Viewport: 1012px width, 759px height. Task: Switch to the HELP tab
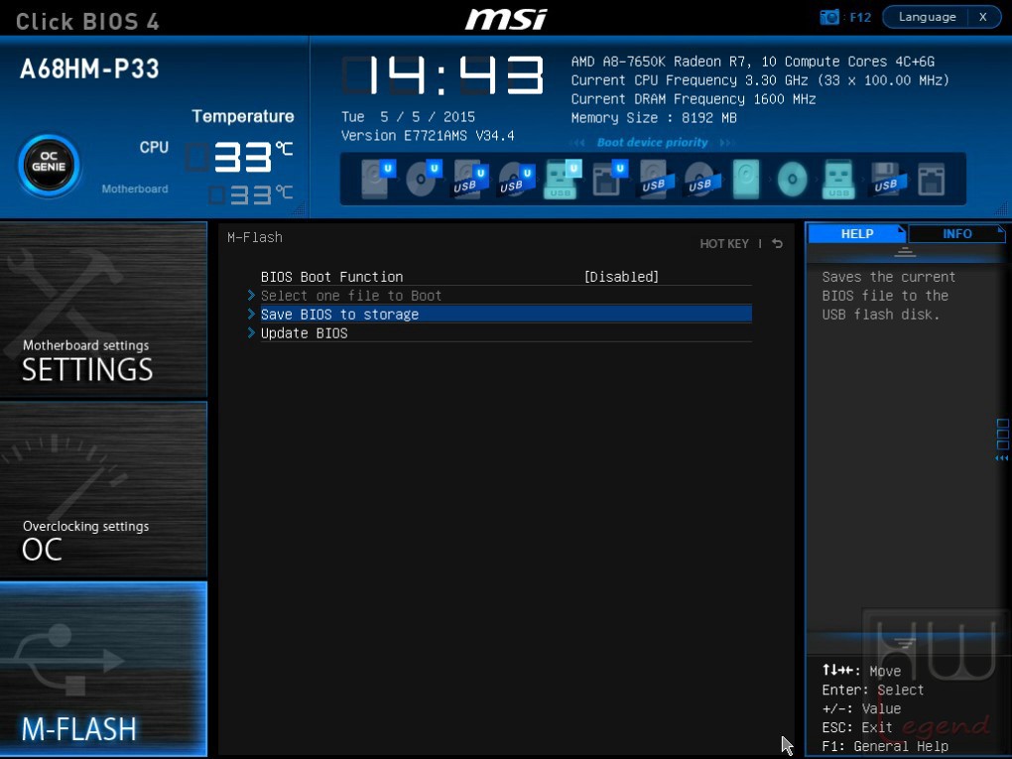click(x=857, y=233)
